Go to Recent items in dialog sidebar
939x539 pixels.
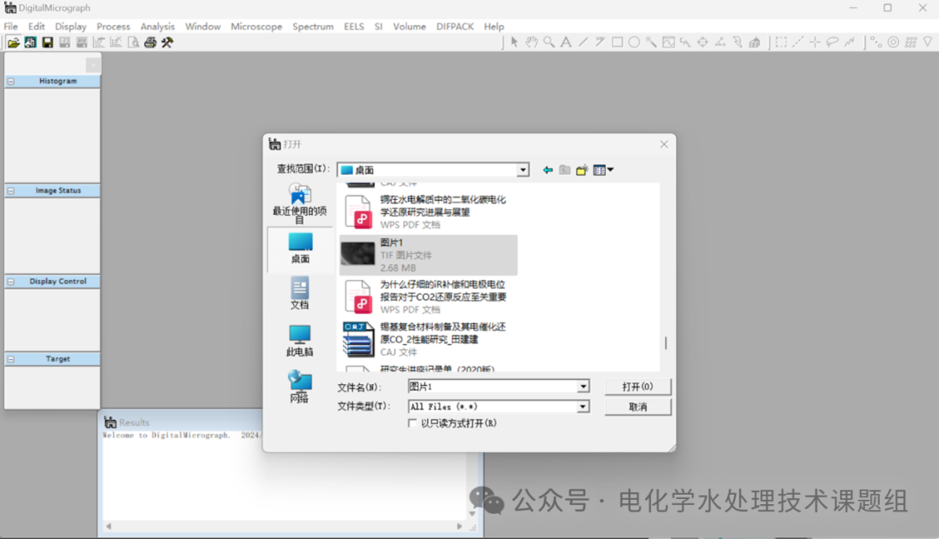coord(299,203)
